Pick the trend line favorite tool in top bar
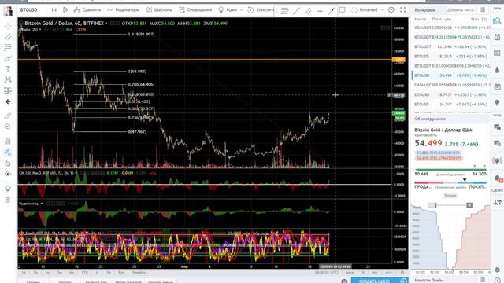This screenshot has width=504, height=283. pos(296,10)
